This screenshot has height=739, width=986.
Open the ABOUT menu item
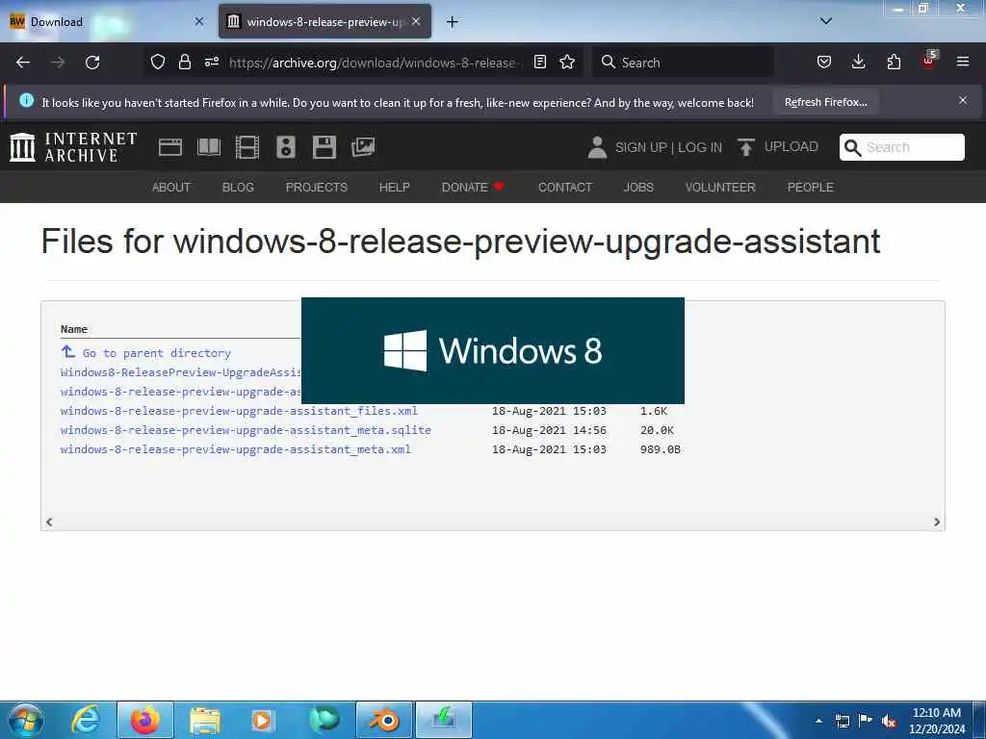pos(171,188)
